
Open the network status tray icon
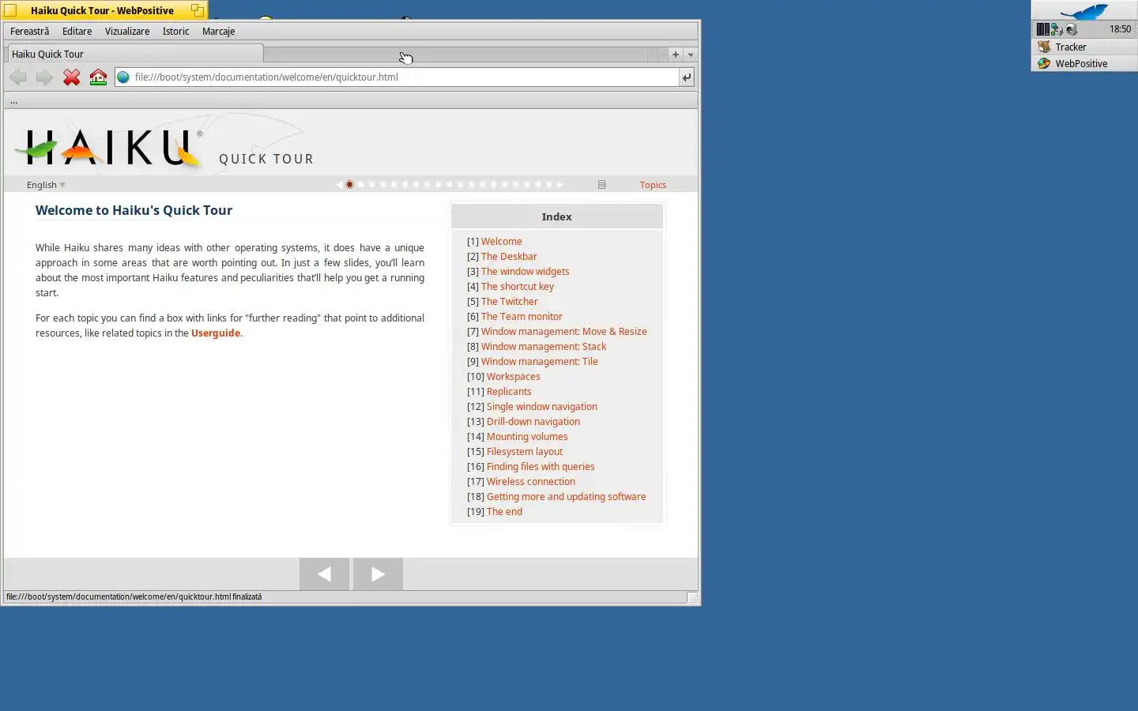[1057, 29]
